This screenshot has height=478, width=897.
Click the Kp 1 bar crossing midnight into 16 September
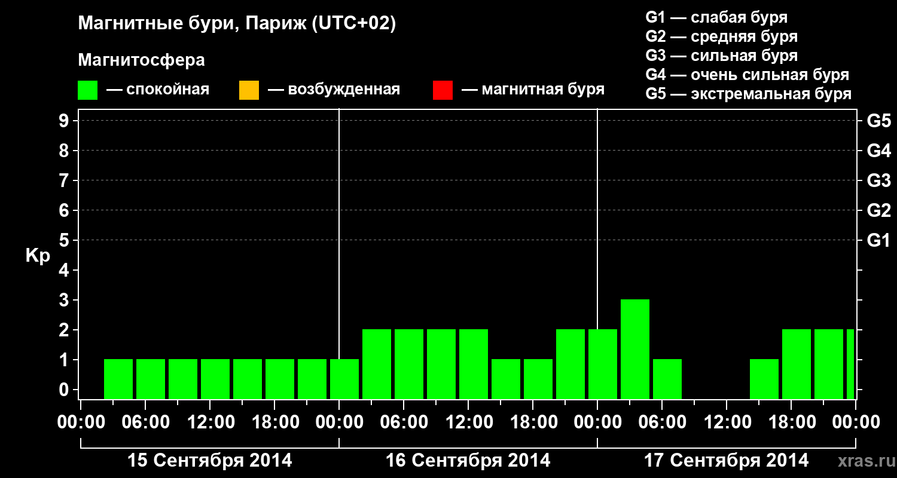click(344, 379)
